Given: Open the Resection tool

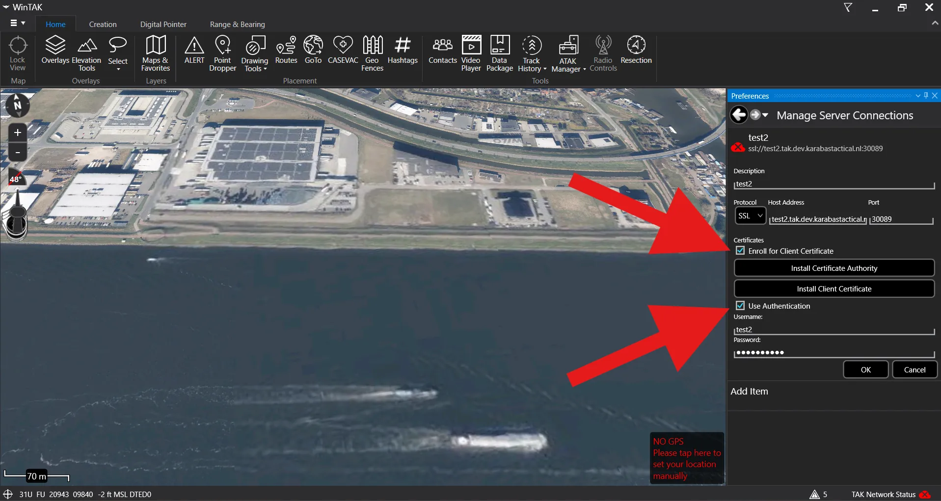Looking at the screenshot, I should [x=636, y=50].
